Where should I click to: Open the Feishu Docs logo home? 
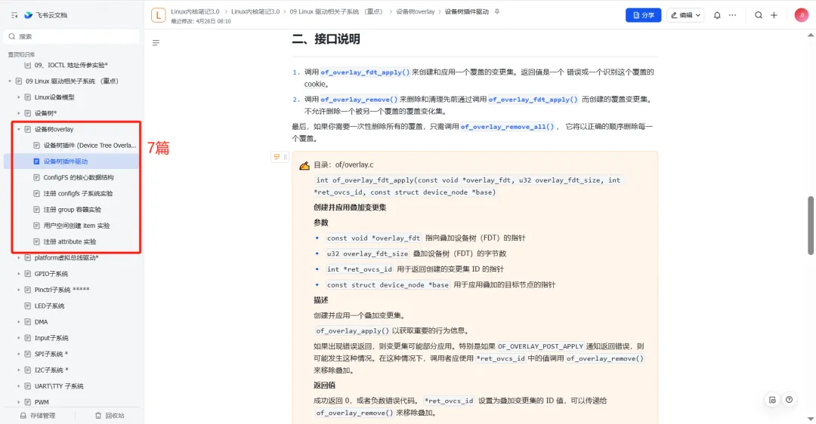coord(46,15)
